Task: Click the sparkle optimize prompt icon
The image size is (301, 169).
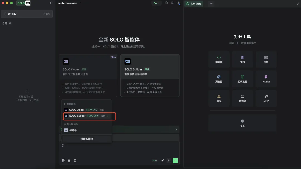Action: click(162, 161)
